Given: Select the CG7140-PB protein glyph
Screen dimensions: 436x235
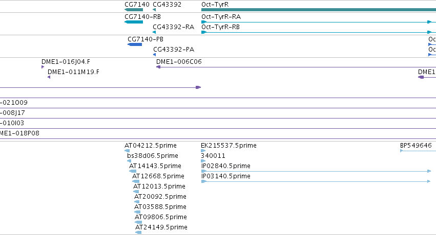Looking at the screenshot, I should (135, 44).
